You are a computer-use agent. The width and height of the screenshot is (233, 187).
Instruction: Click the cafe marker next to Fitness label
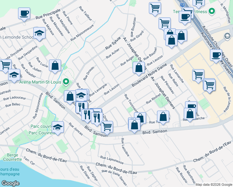(x=185, y=17)
